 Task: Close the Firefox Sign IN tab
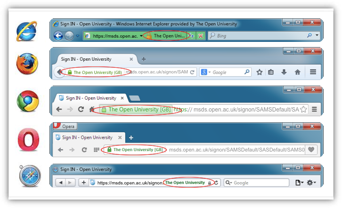(x=131, y=59)
